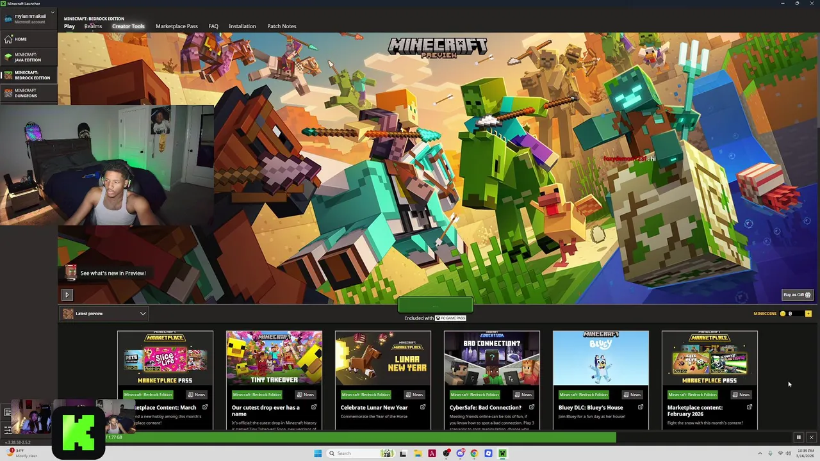This screenshot has width=820, height=461.
Task: Open external link on Tiny Takeover card
Action: (x=314, y=407)
